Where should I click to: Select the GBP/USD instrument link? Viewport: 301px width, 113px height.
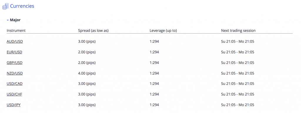(15, 63)
